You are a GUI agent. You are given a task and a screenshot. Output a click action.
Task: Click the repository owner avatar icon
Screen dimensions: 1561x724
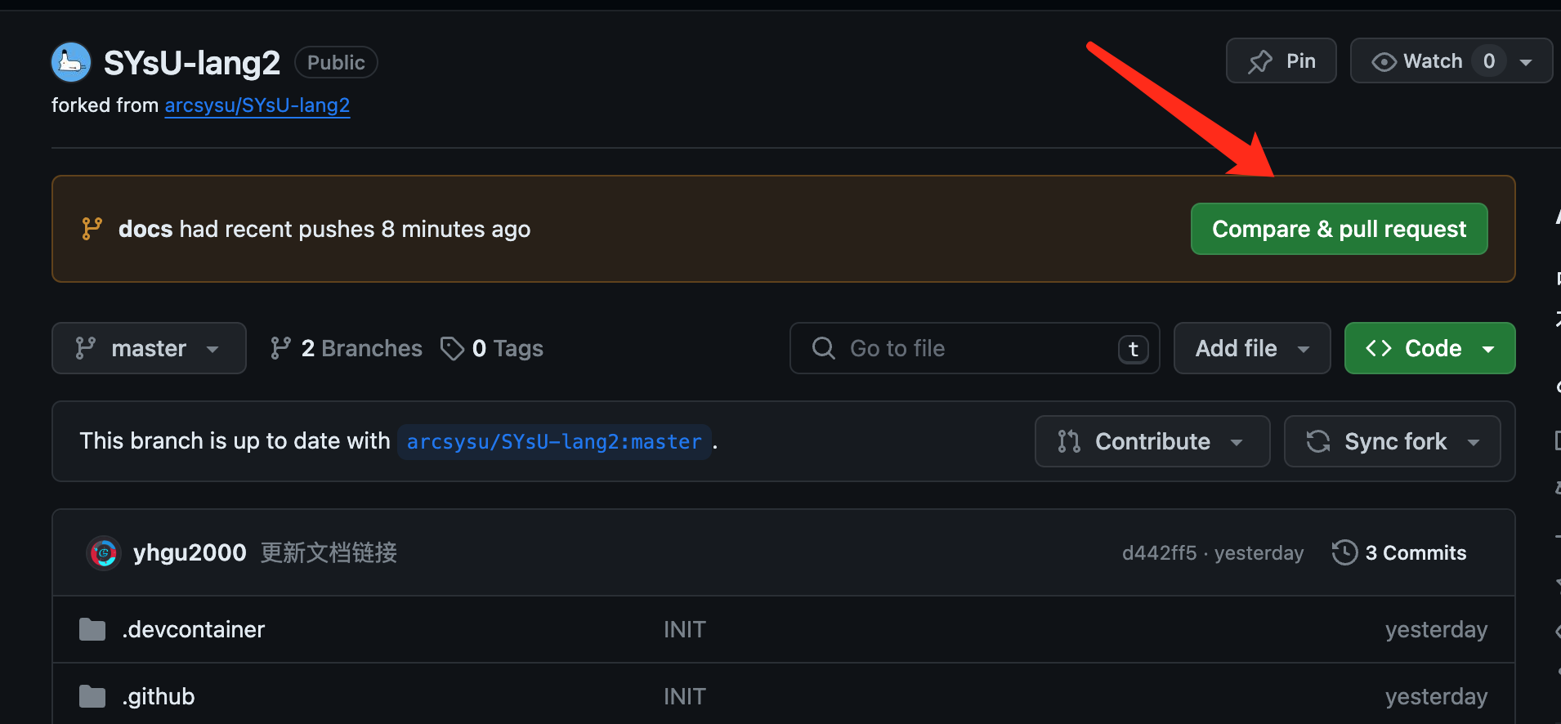pyautogui.click(x=71, y=62)
